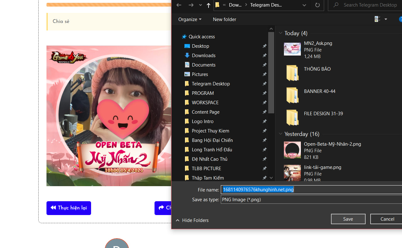
Task: Click the navigation pane scrollbar thumb
Action: pyautogui.click(x=271, y=73)
